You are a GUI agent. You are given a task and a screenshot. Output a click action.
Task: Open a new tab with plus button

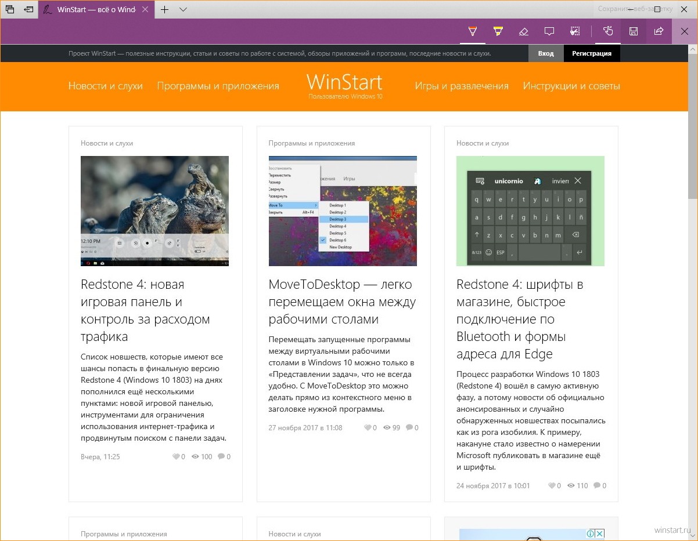(x=164, y=9)
